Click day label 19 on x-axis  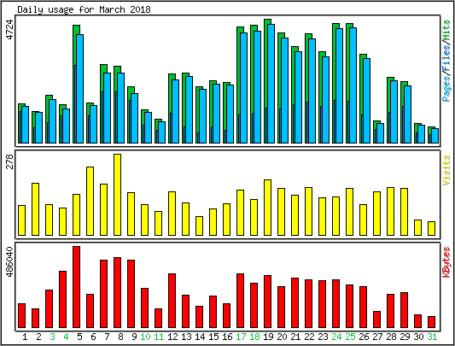pos(268,337)
